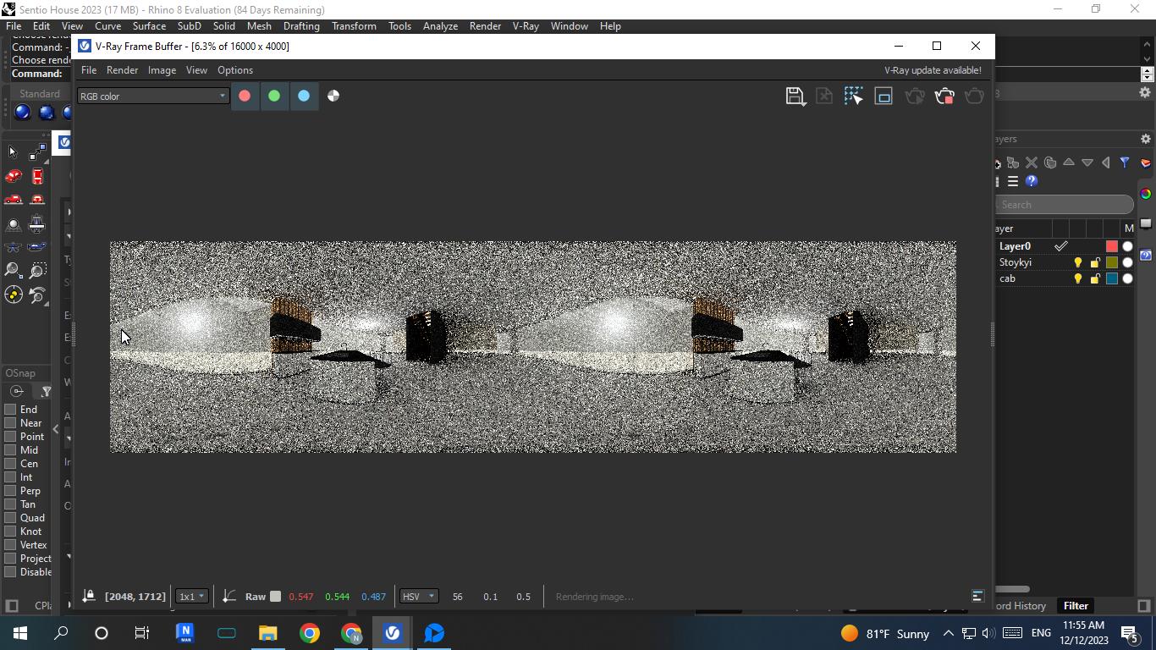
Task: Click the Layer0 red color swatch
Action: pos(1112,246)
